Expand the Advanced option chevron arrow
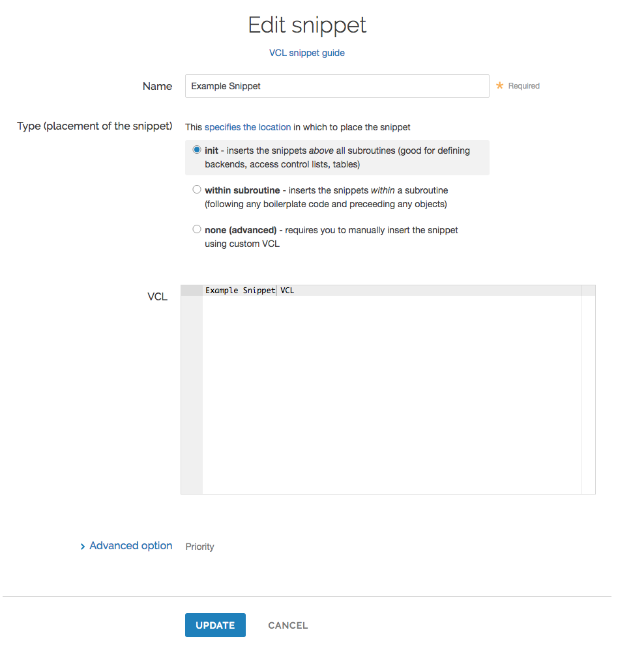The height and width of the screenshot is (645, 618). [83, 547]
